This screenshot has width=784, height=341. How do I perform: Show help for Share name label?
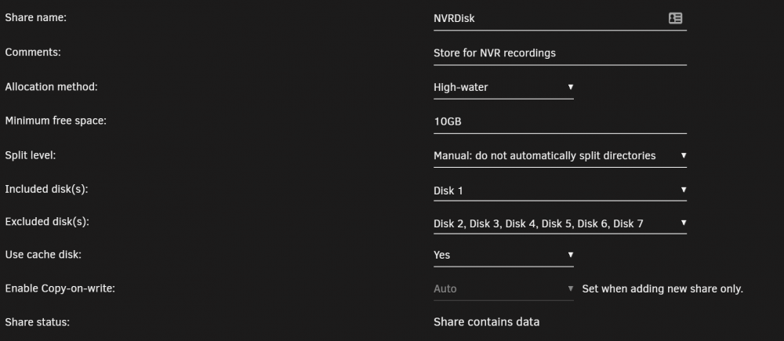tap(35, 18)
